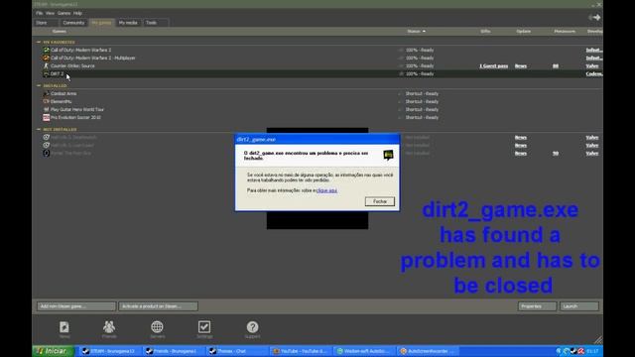The height and width of the screenshot is (357, 635).
Task: Click the forward arrow icon at top right
Action: point(596,18)
